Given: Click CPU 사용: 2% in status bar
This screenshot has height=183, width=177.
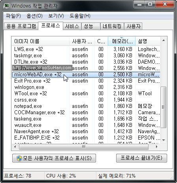Looking at the screenshot, I should coord(61,175).
